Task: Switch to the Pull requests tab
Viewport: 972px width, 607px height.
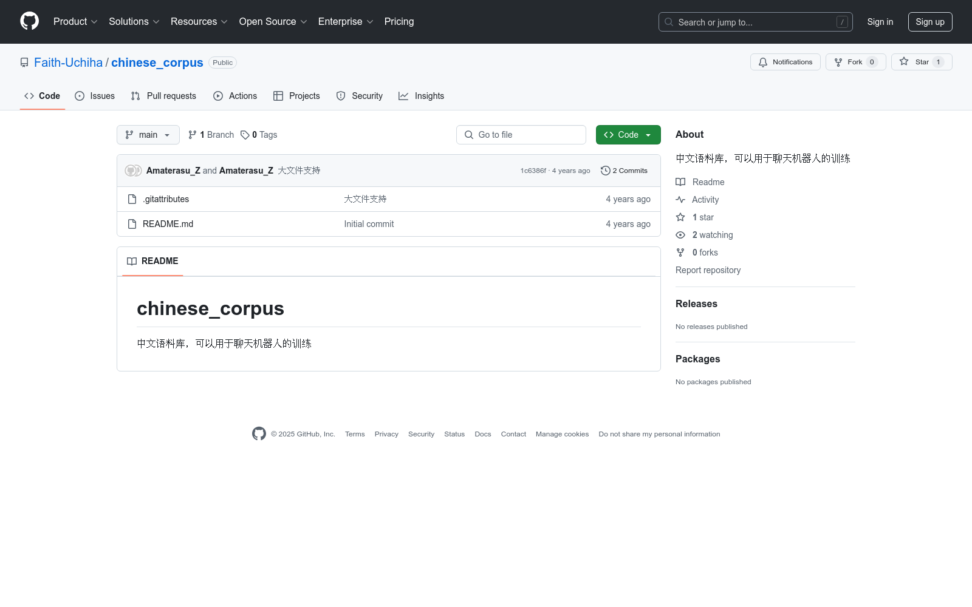Action: [x=163, y=96]
